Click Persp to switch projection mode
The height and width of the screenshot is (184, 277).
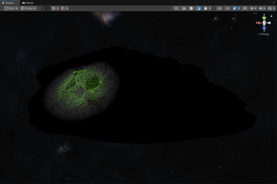[x=264, y=34]
